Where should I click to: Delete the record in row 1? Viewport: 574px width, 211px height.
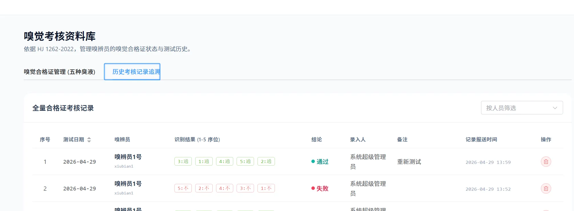tap(546, 162)
